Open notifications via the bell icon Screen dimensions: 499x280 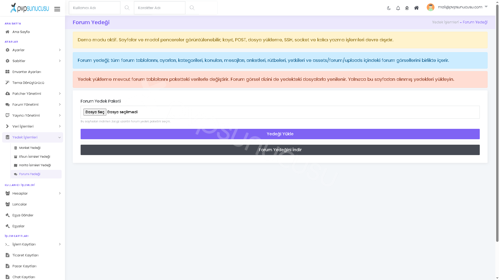[x=398, y=8]
